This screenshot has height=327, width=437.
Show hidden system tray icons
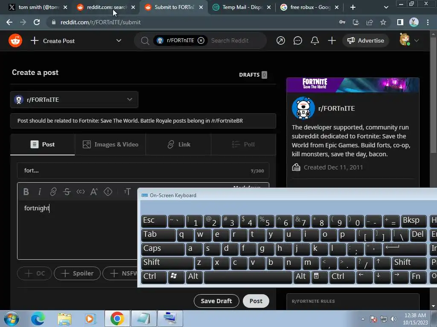pos(363,319)
